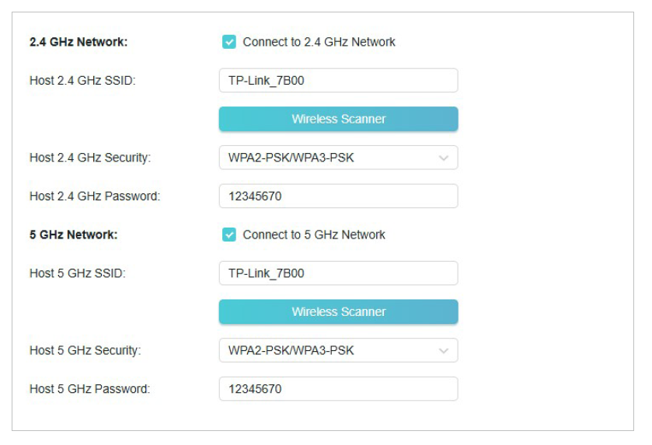Image resolution: width=652 pixels, height=445 pixels.
Task: Click the "Connect to 2.4 GHz Network" label text
Action: (319, 42)
